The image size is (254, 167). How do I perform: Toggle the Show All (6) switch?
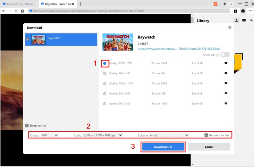225,55
